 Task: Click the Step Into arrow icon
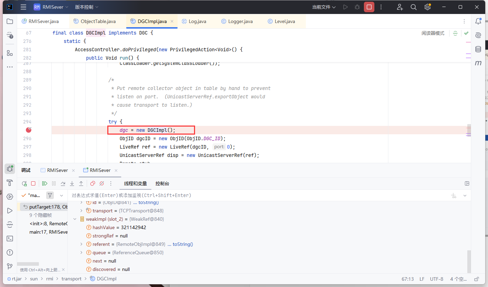72,183
